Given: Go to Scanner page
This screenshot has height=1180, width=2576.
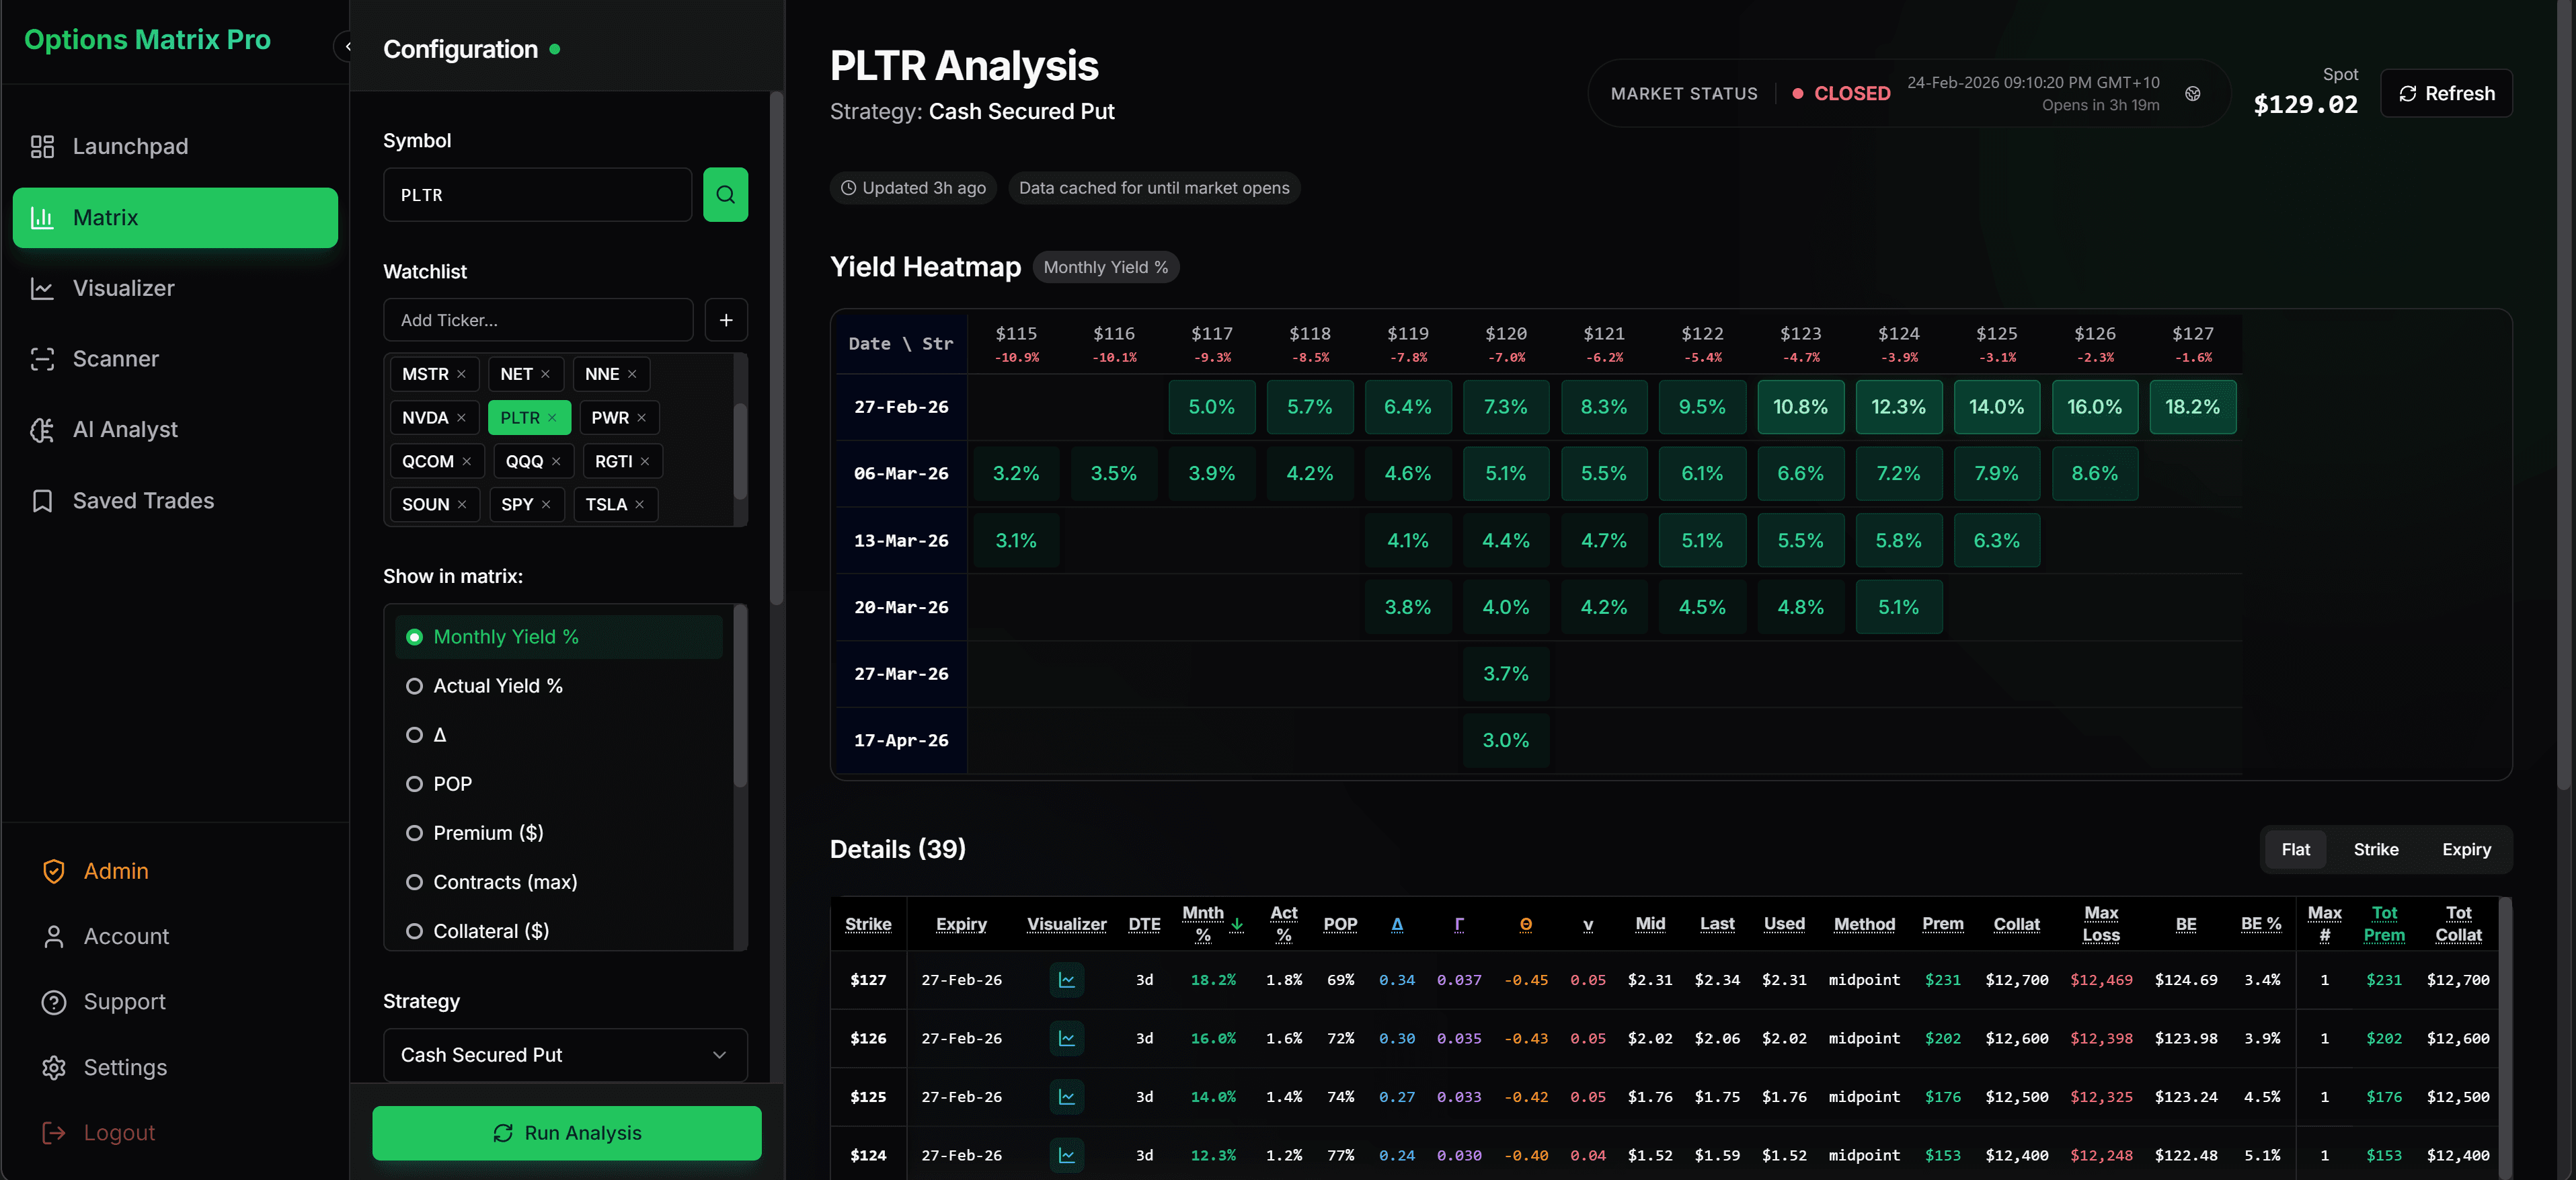Looking at the screenshot, I should click(175, 359).
